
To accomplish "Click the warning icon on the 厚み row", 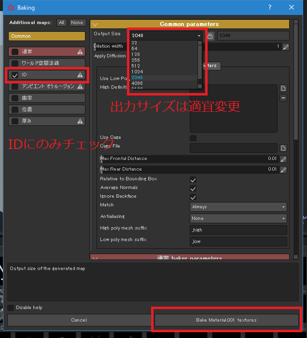I will click(x=80, y=121).
